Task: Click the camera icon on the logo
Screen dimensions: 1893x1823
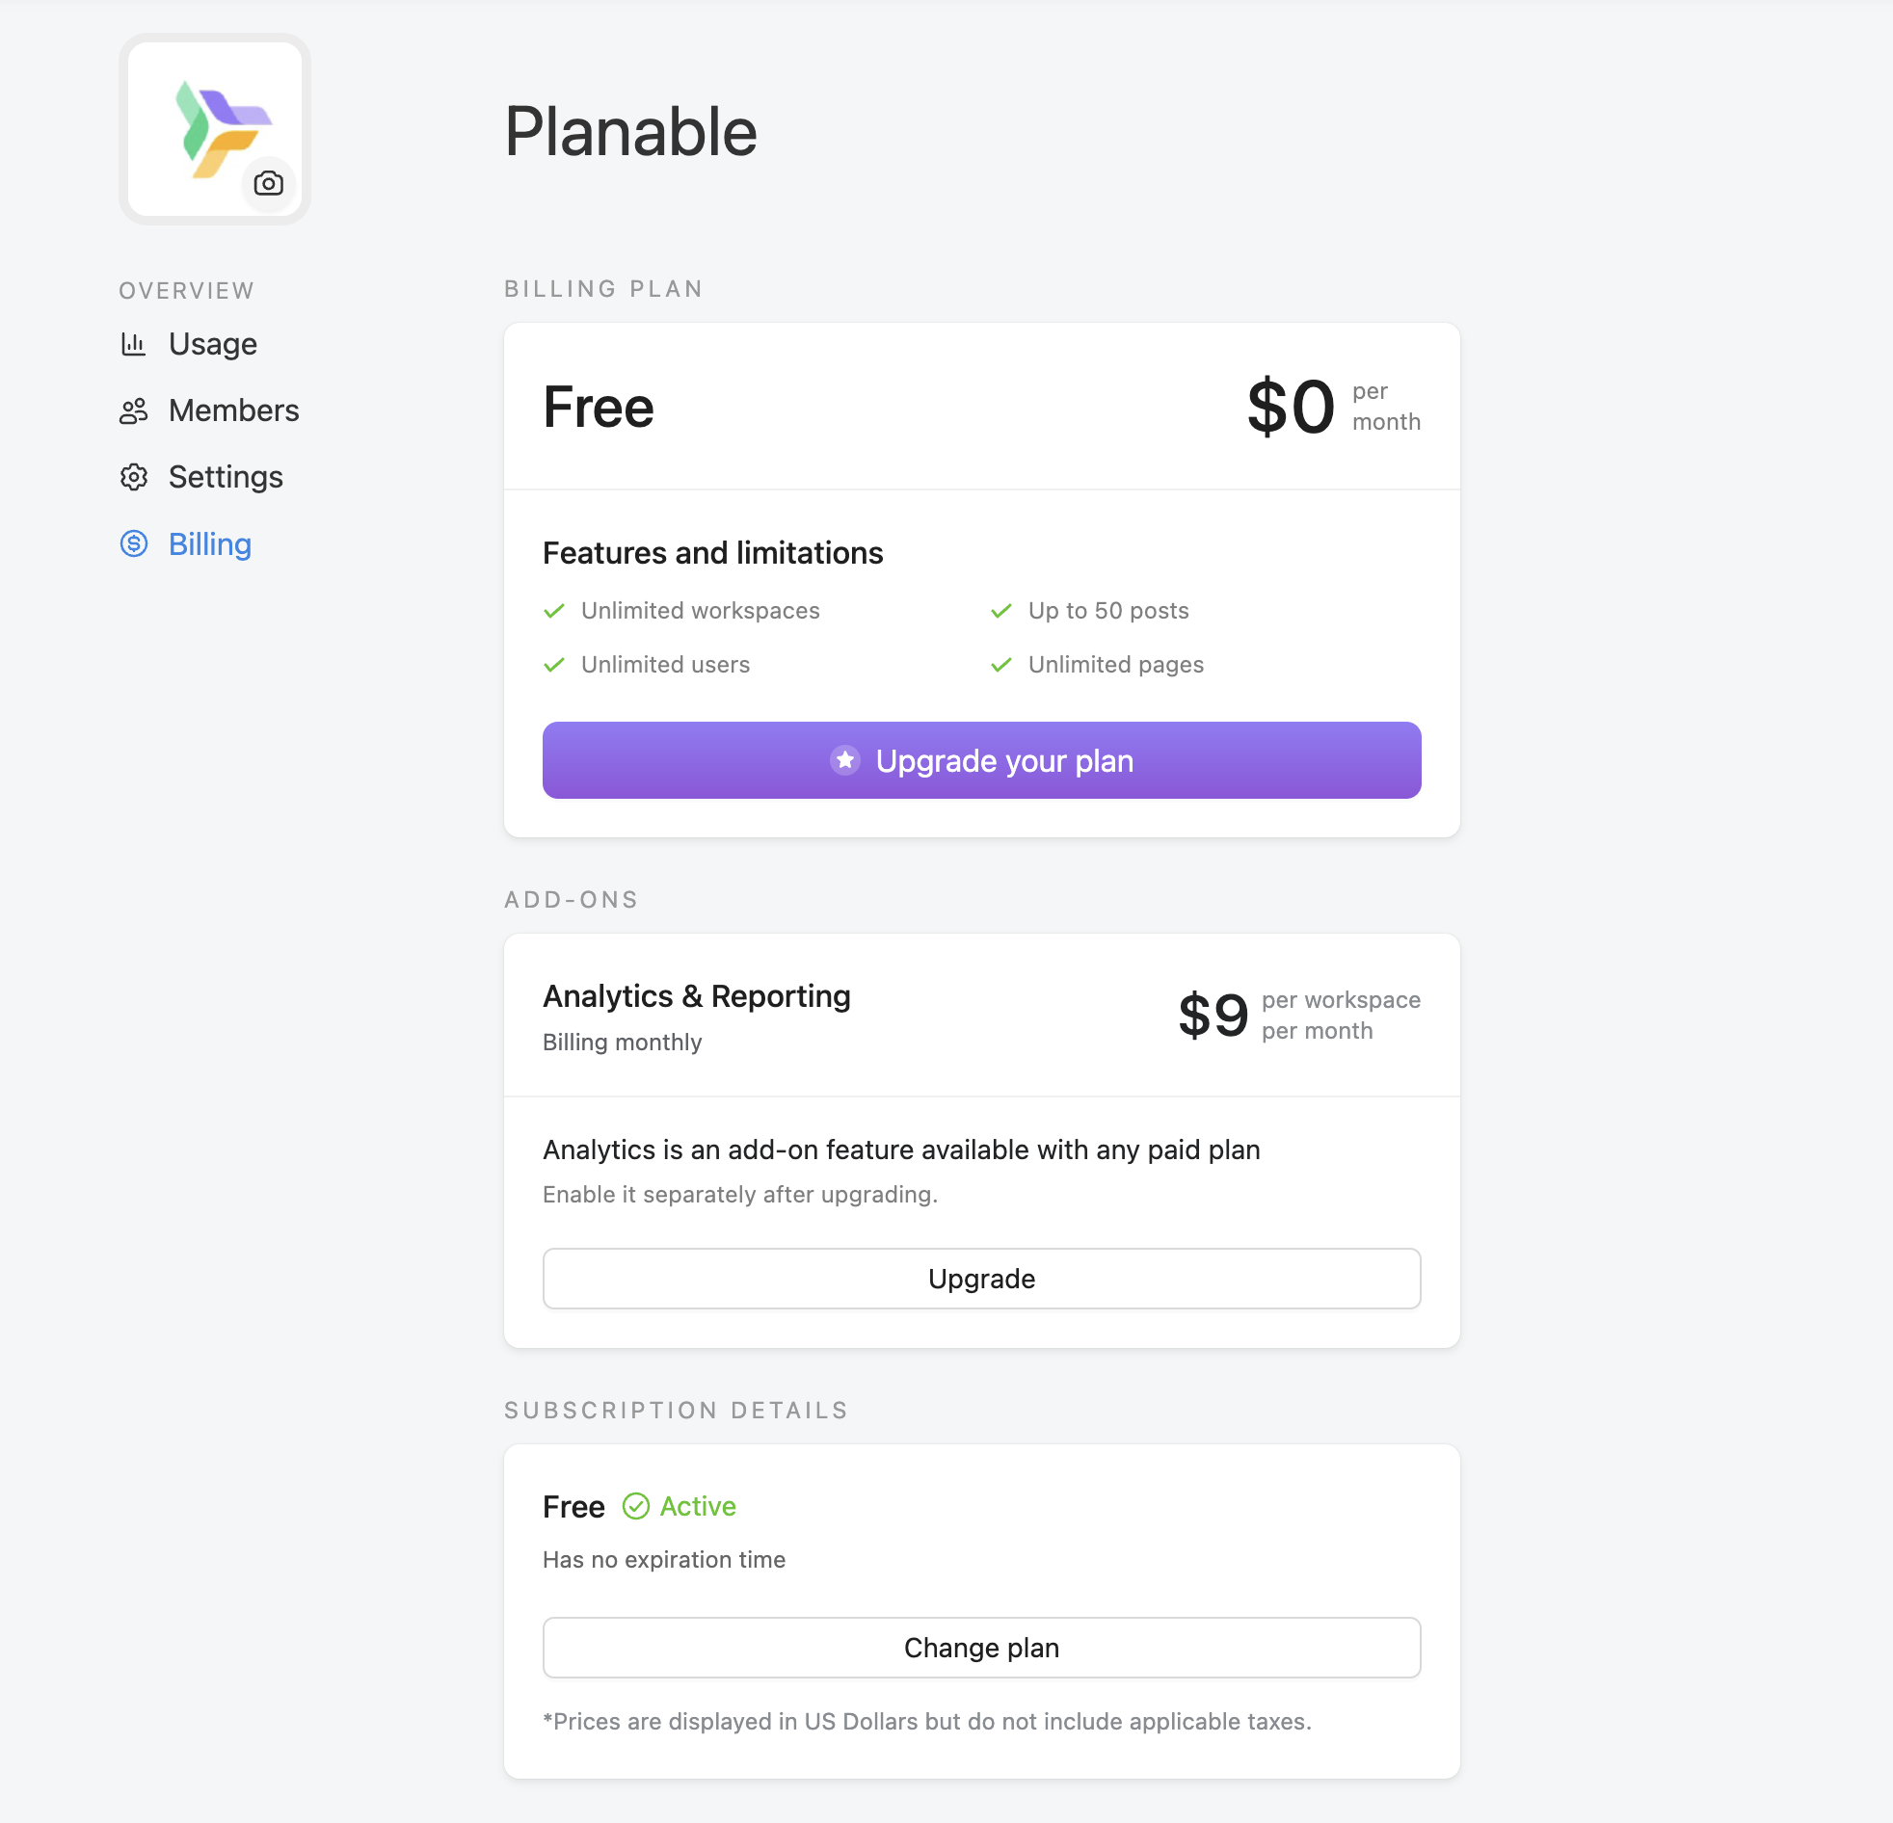Action: pyautogui.click(x=269, y=183)
